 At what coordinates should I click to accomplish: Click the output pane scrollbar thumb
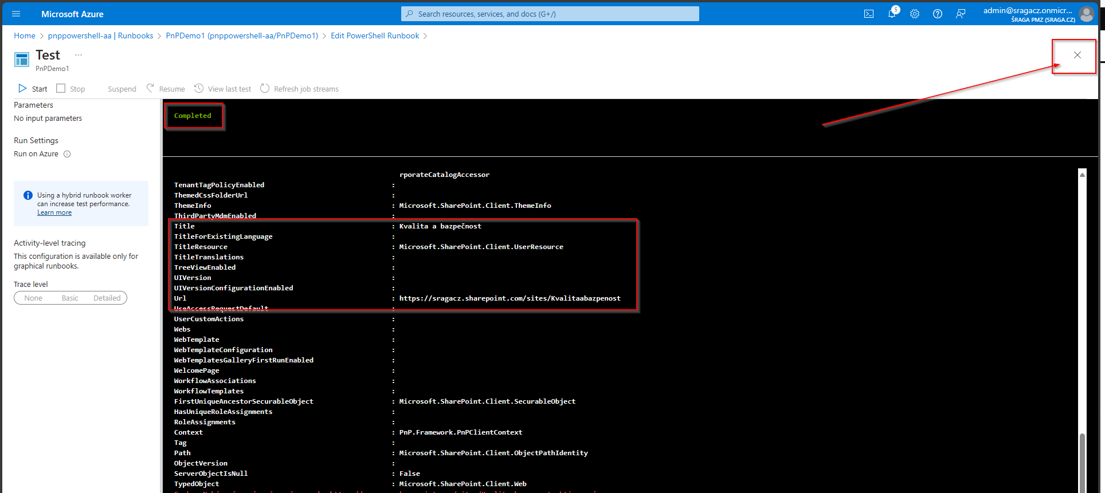(x=1082, y=463)
